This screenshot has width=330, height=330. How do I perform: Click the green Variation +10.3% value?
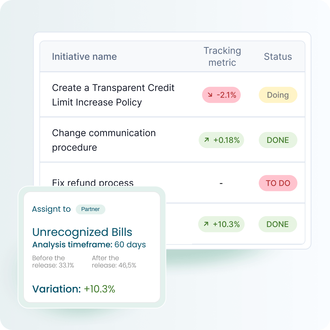100,289
